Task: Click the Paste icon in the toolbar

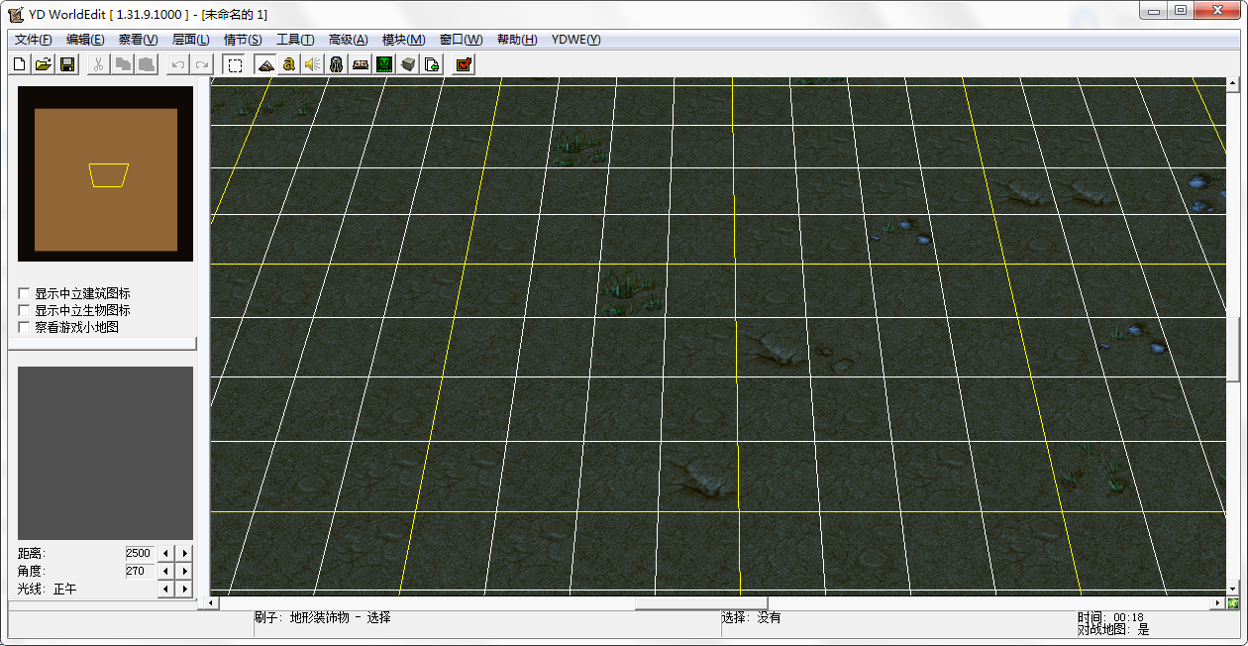Action: pos(146,64)
